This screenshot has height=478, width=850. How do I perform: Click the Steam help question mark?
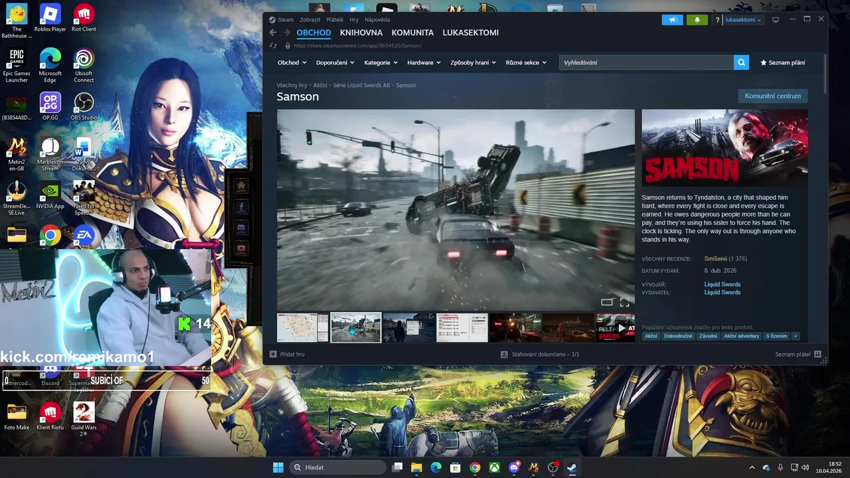[x=717, y=20]
